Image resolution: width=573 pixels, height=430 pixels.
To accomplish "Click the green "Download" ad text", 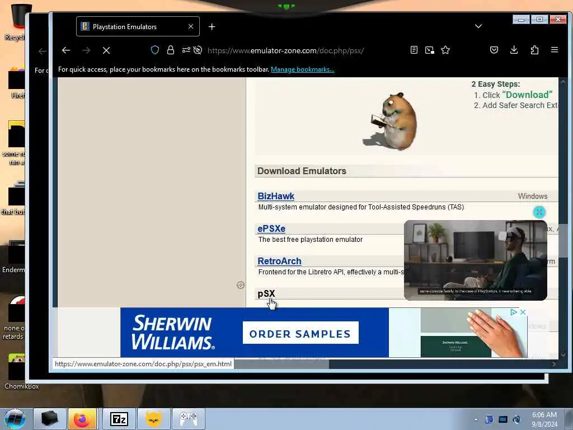I will 527,95.
